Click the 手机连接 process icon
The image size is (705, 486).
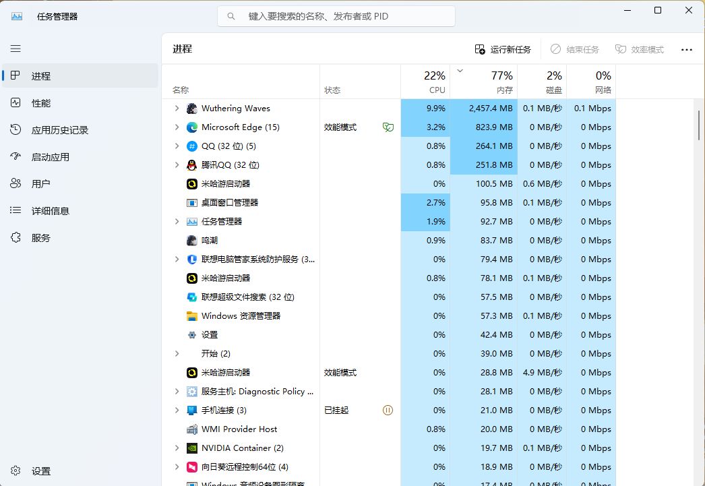coord(192,411)
